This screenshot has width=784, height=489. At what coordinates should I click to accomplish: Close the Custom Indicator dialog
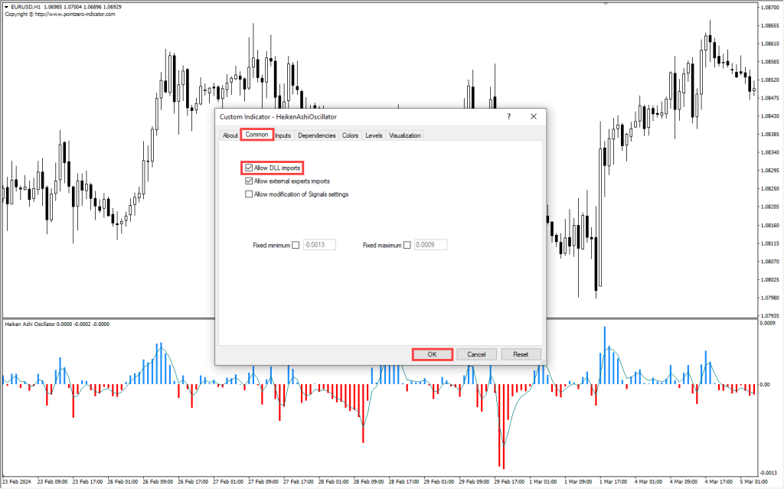click(534, 117)
